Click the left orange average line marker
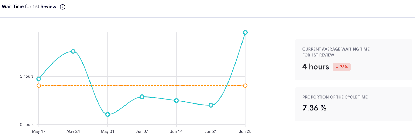 [39, 86]
